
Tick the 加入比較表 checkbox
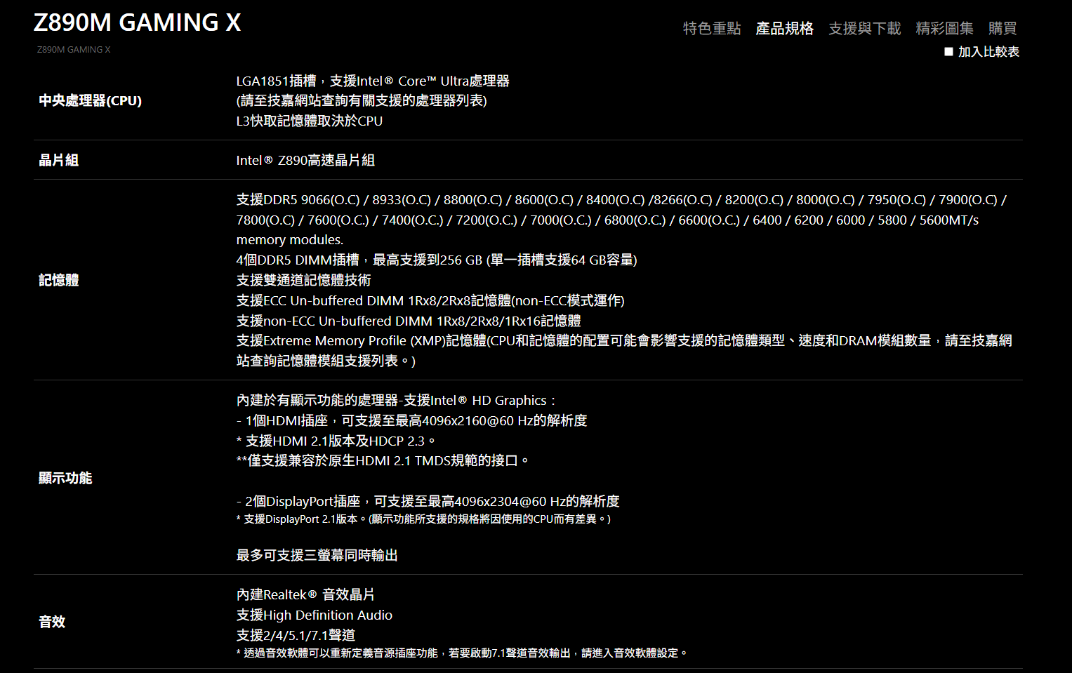pos(948,51)
